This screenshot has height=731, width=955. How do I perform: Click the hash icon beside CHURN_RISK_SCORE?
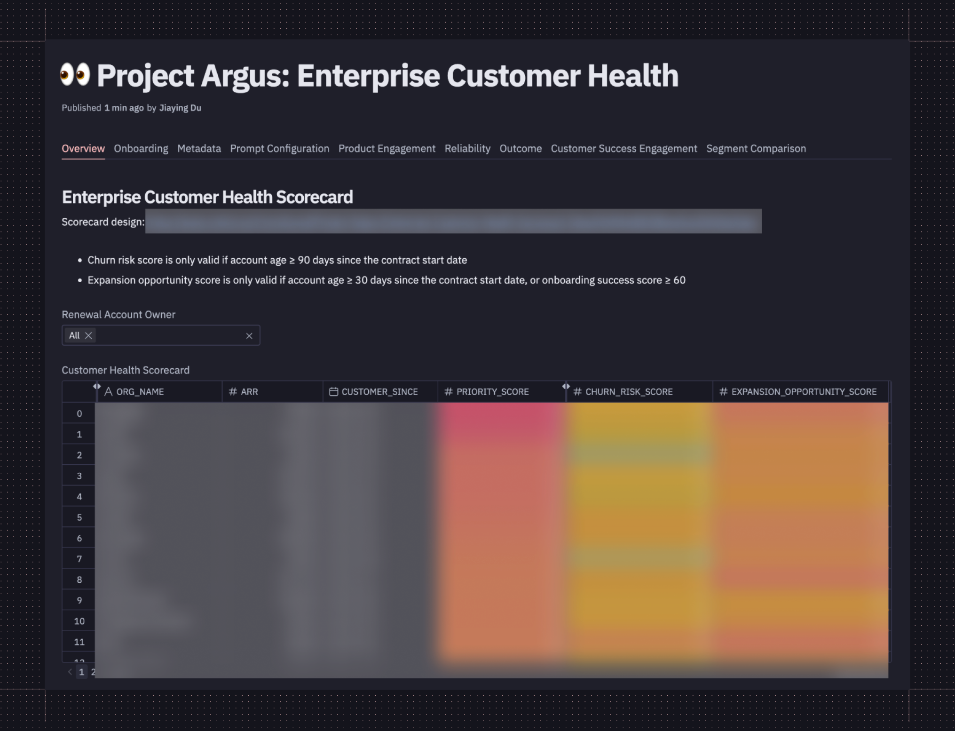pyautogui.click(x=577, y=392)
